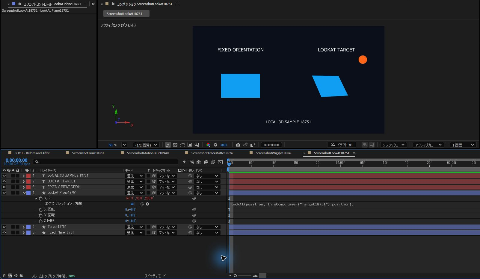Toggle Draft 3D mode
Viewport: 480px width, 279px height.
point(342,145)
